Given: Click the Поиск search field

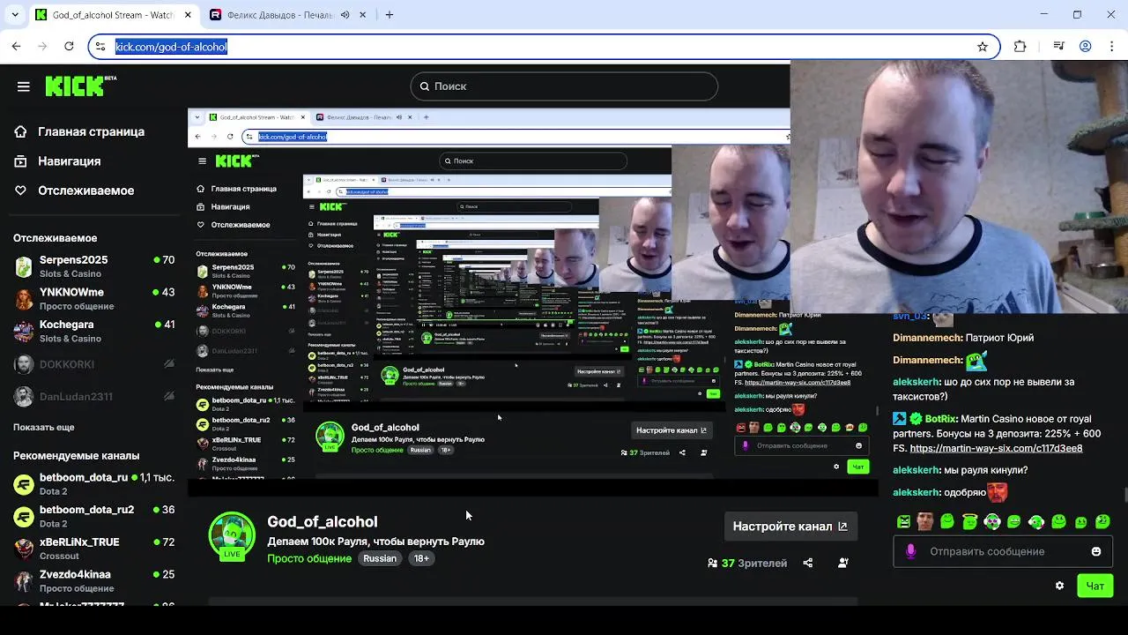Looking at the screenshot, I should coord(564,86).
